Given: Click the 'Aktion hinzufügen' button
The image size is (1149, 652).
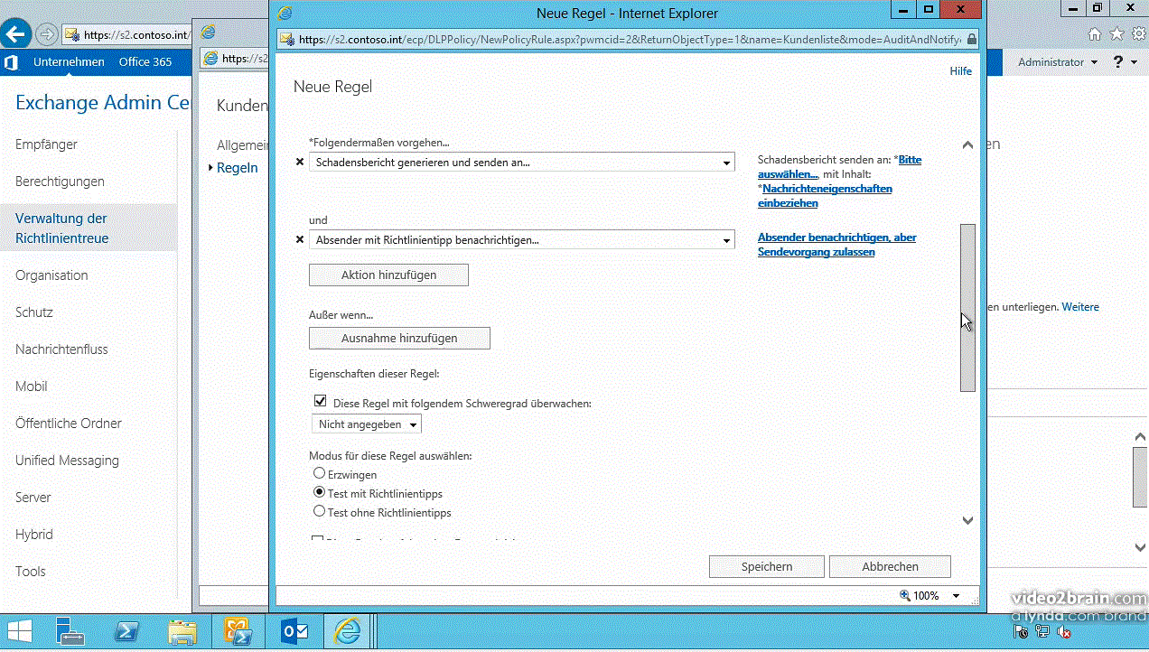Looking at the screenshot, I should [x=388, y=275].
